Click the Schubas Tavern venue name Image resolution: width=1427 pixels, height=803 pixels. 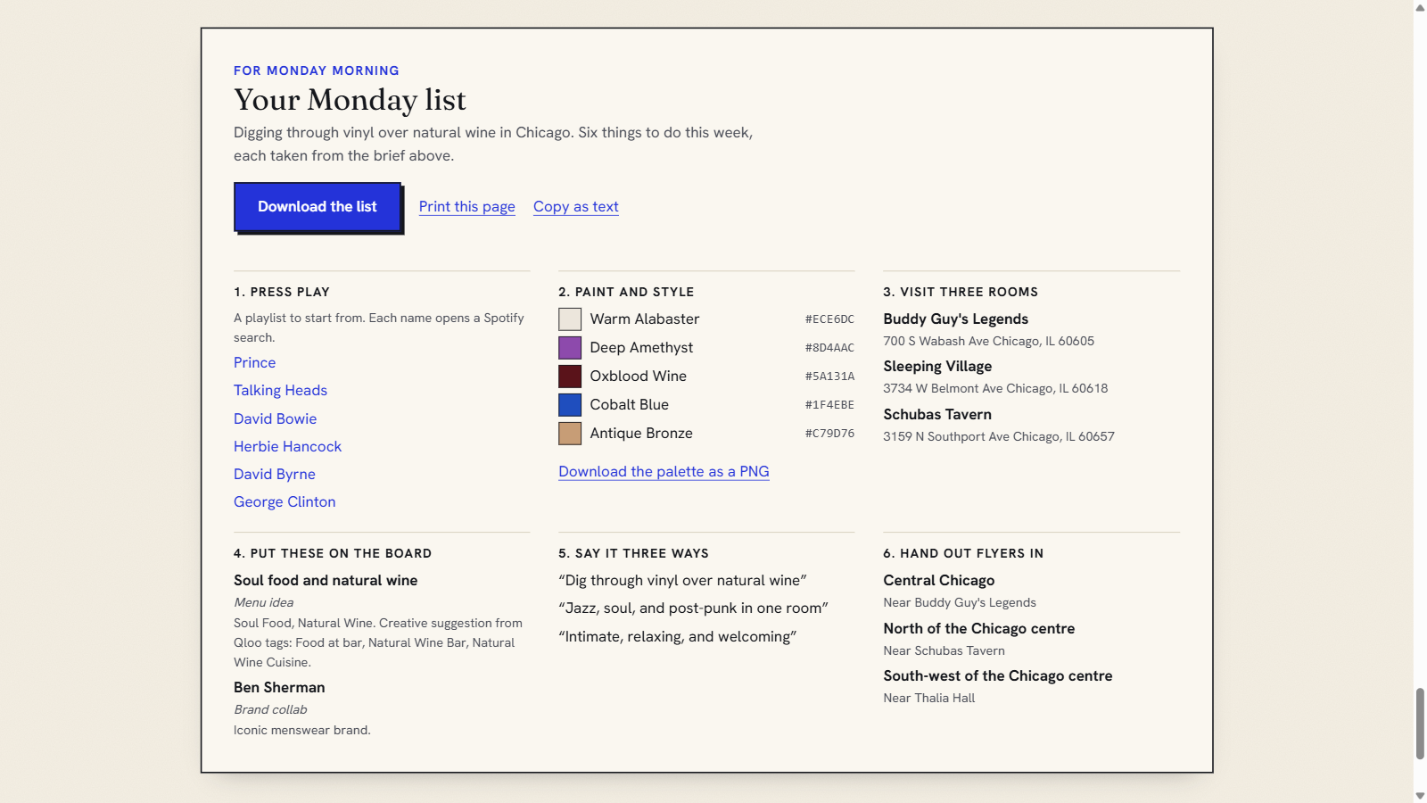937,414
